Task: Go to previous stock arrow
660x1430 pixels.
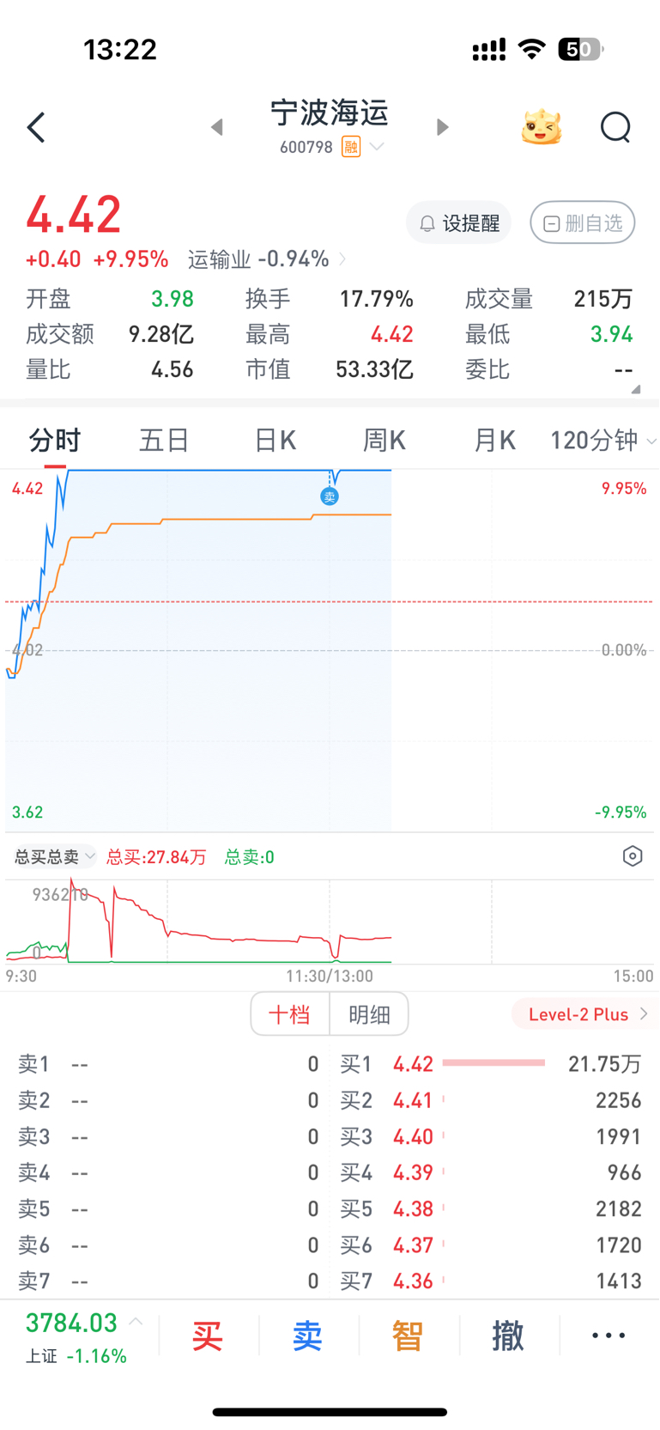Action: [217, 127]
